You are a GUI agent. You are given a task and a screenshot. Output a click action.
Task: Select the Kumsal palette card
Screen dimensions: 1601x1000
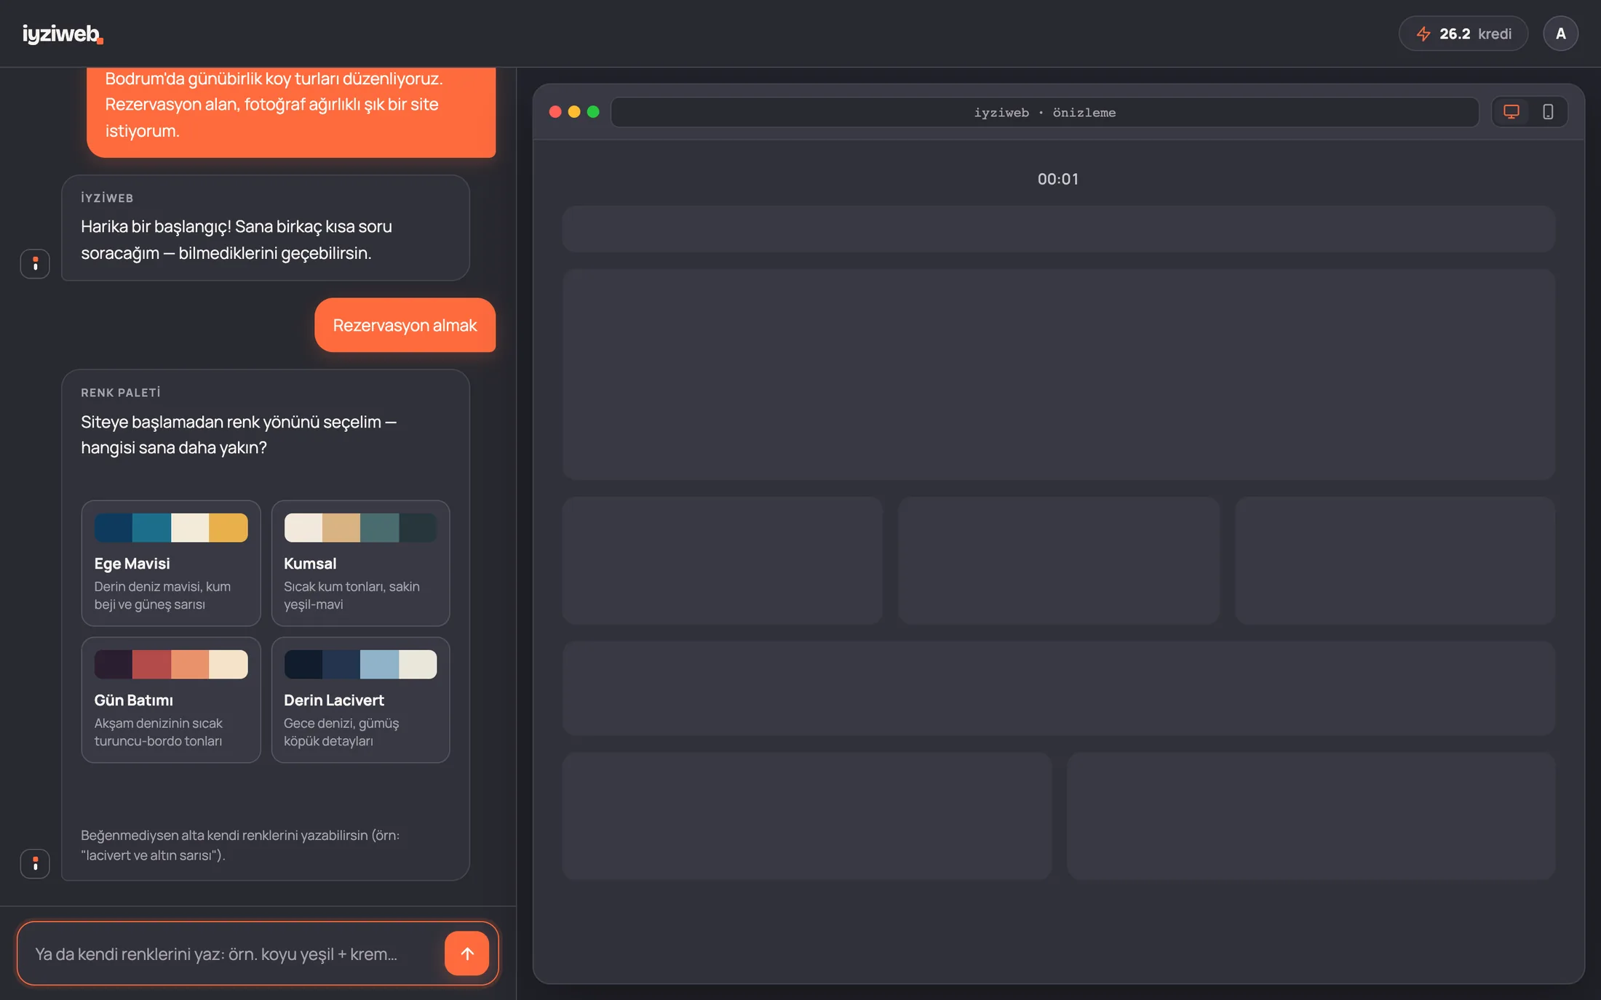coord(360,563)
